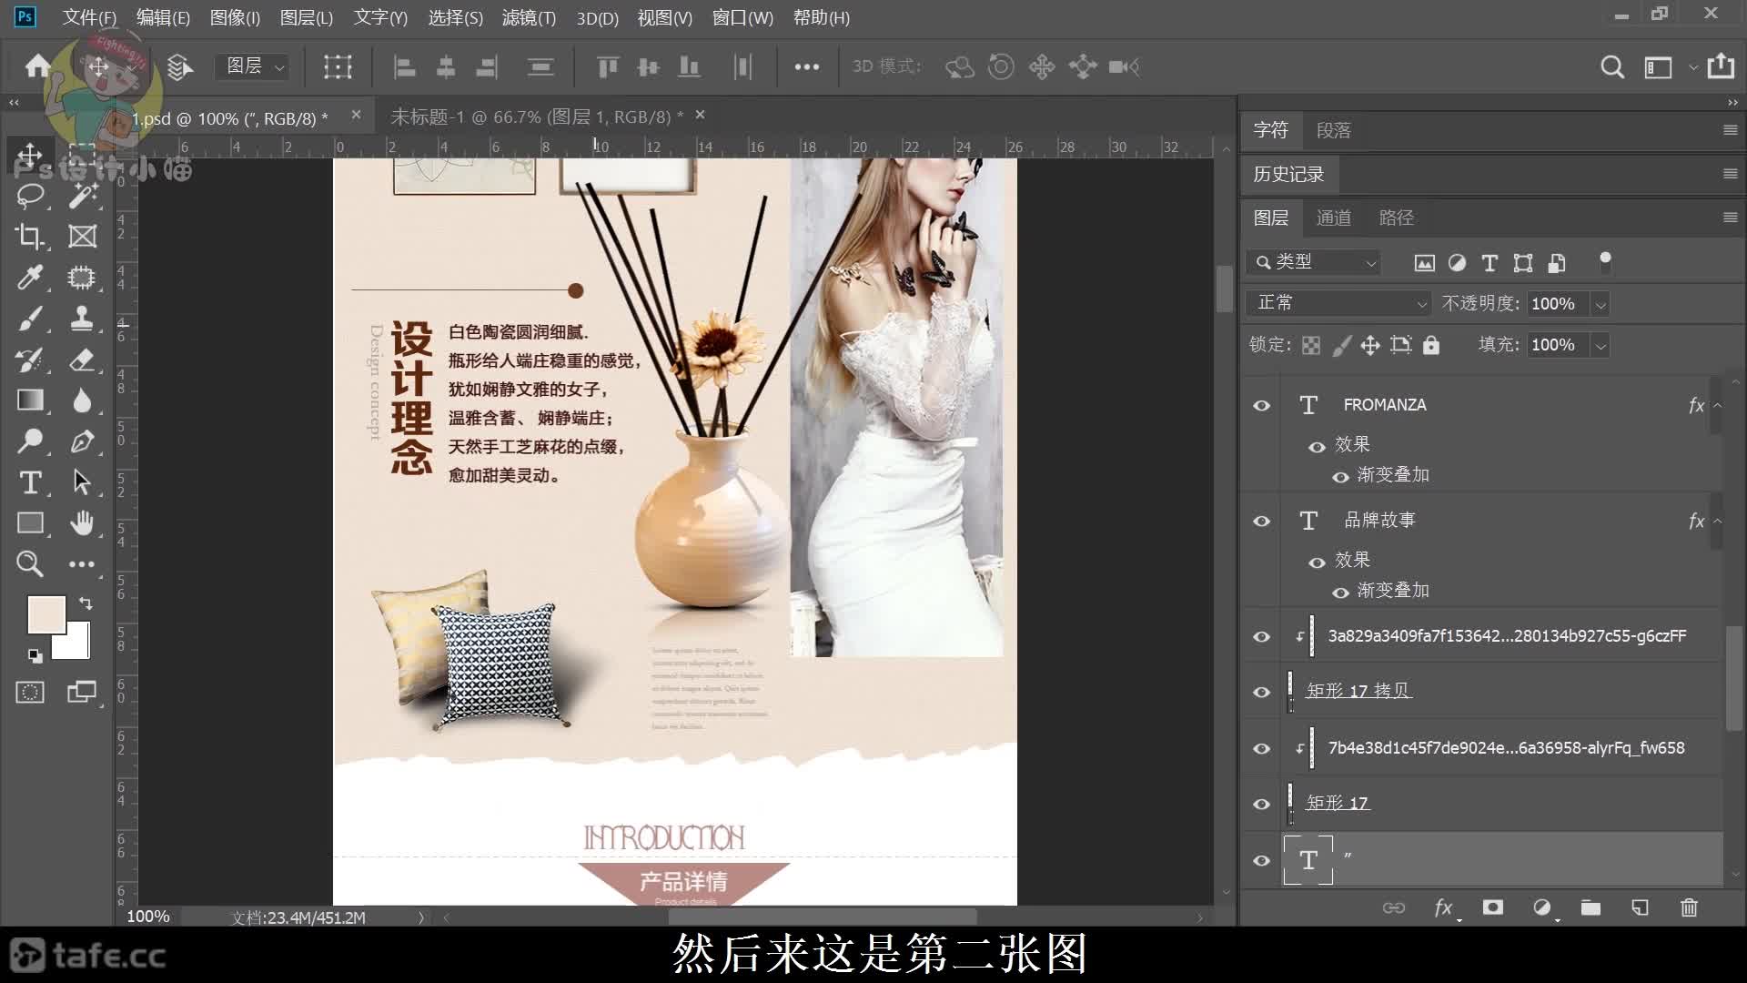Open the 填充 fill dropdown arrow
Viewport: 1747px width, 983px height.
[1601, 345]
